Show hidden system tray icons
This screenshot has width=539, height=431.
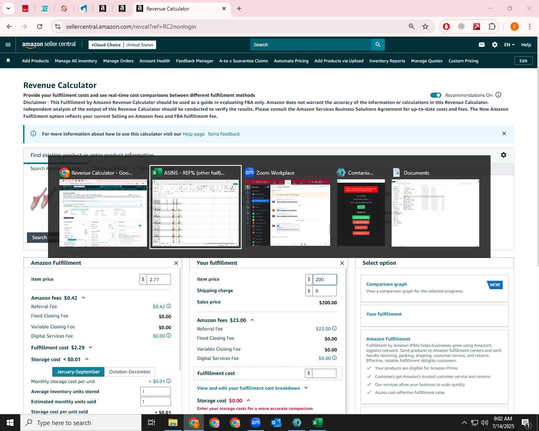[464, 423]
